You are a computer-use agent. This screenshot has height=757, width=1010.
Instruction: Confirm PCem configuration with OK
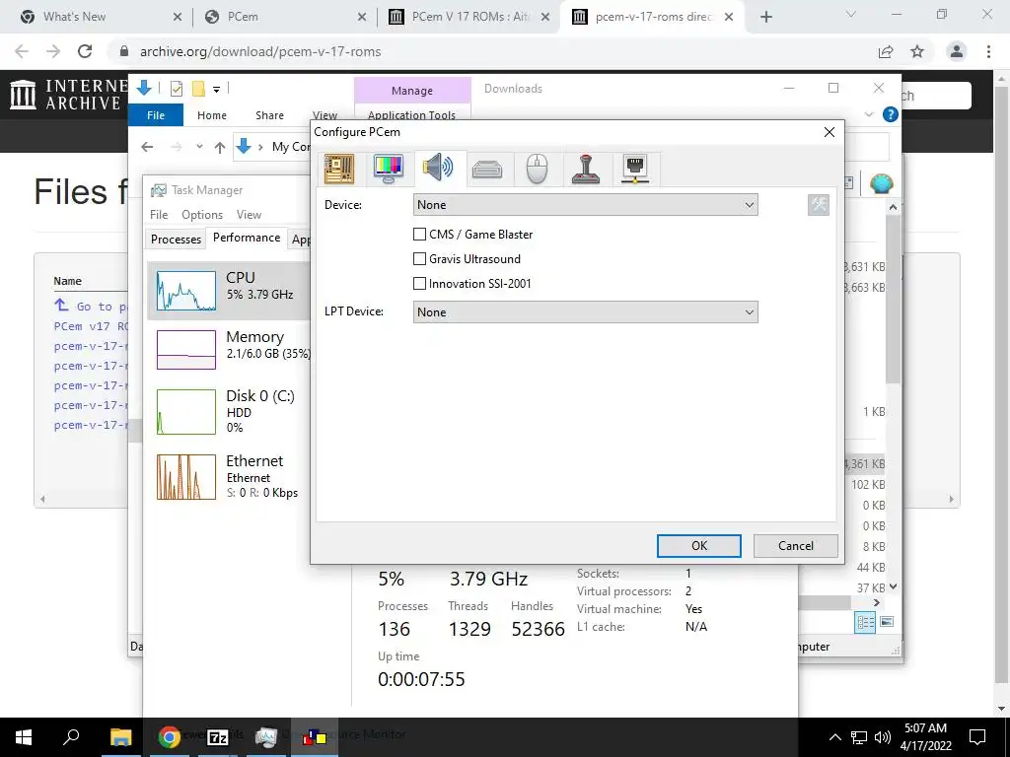[699, 546]
